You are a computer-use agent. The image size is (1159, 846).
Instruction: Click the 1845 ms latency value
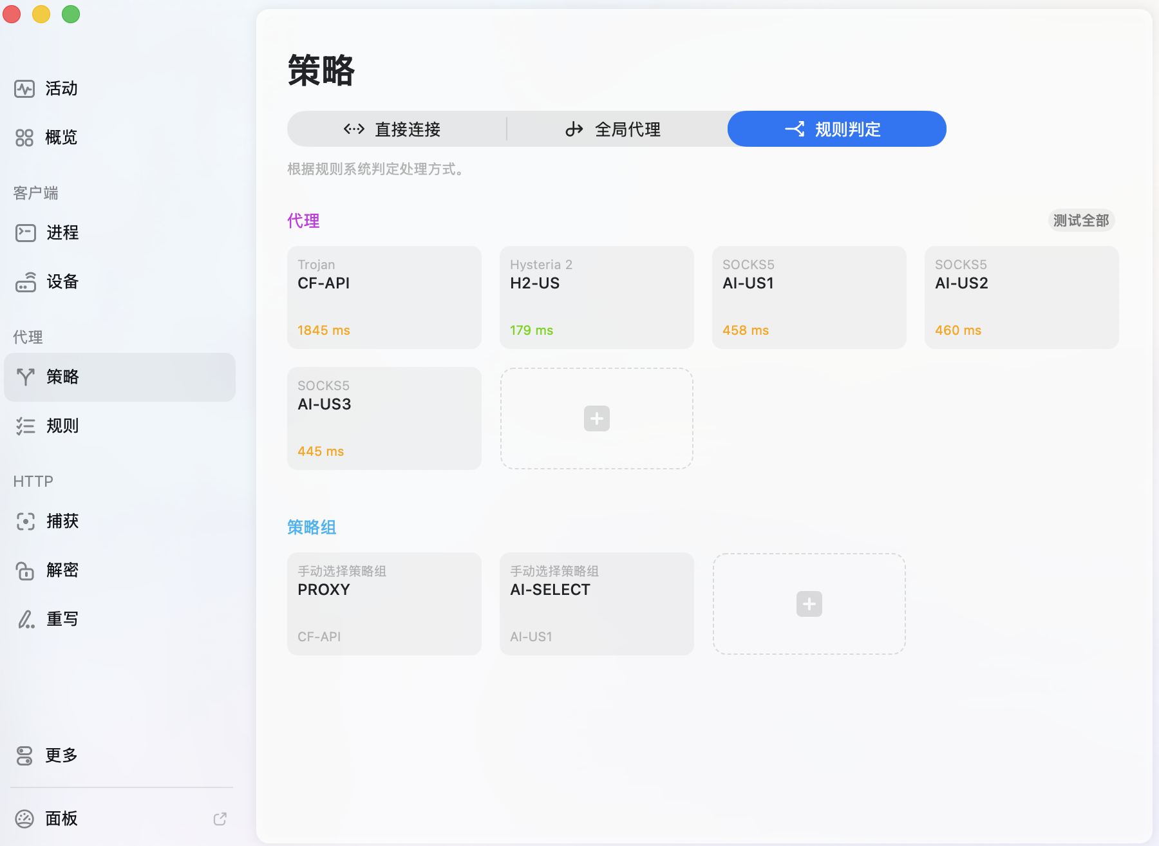tap(324, 330)
